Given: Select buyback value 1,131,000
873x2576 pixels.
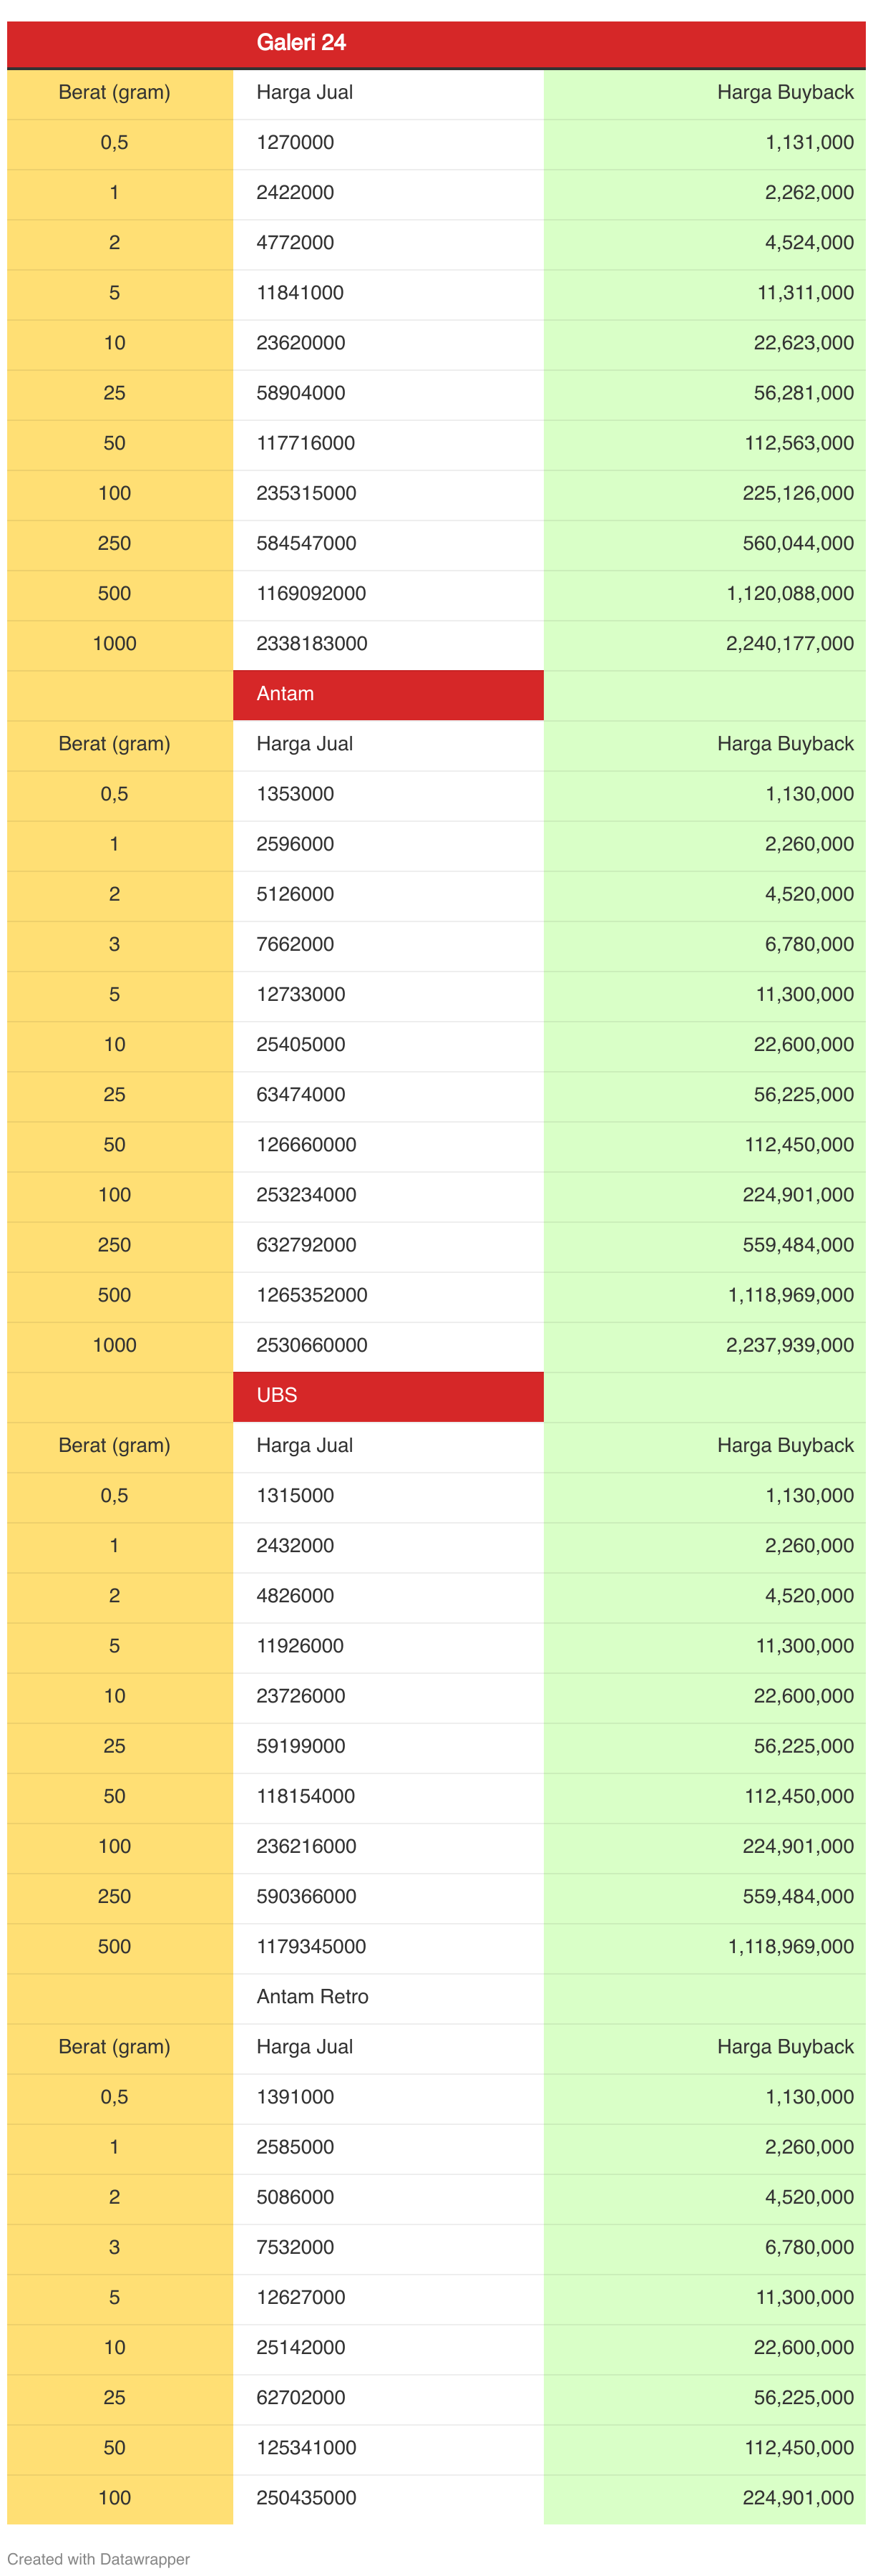Looking at the screenshot, I should pyautogui.click(x=808, y=143).
